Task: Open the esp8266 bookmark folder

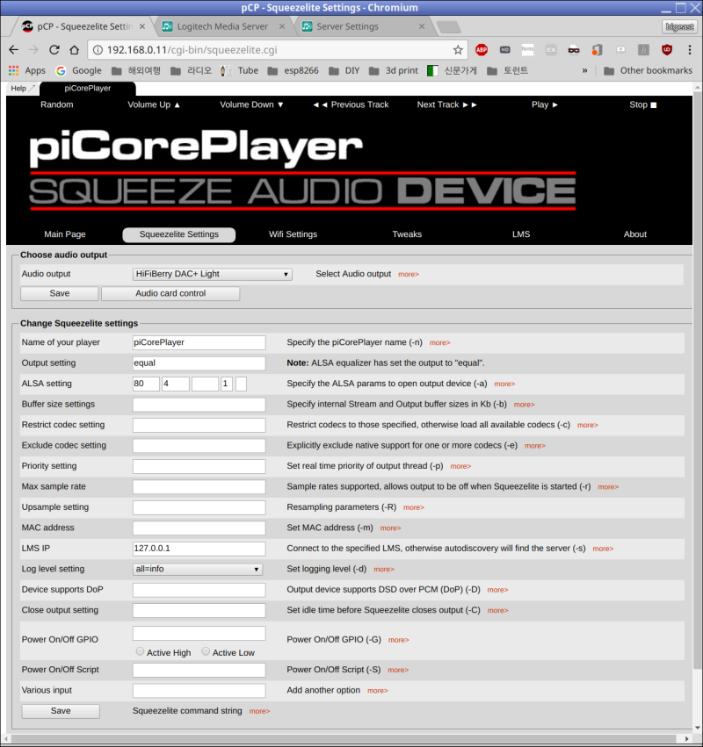Action: click(x=293, y=70)
